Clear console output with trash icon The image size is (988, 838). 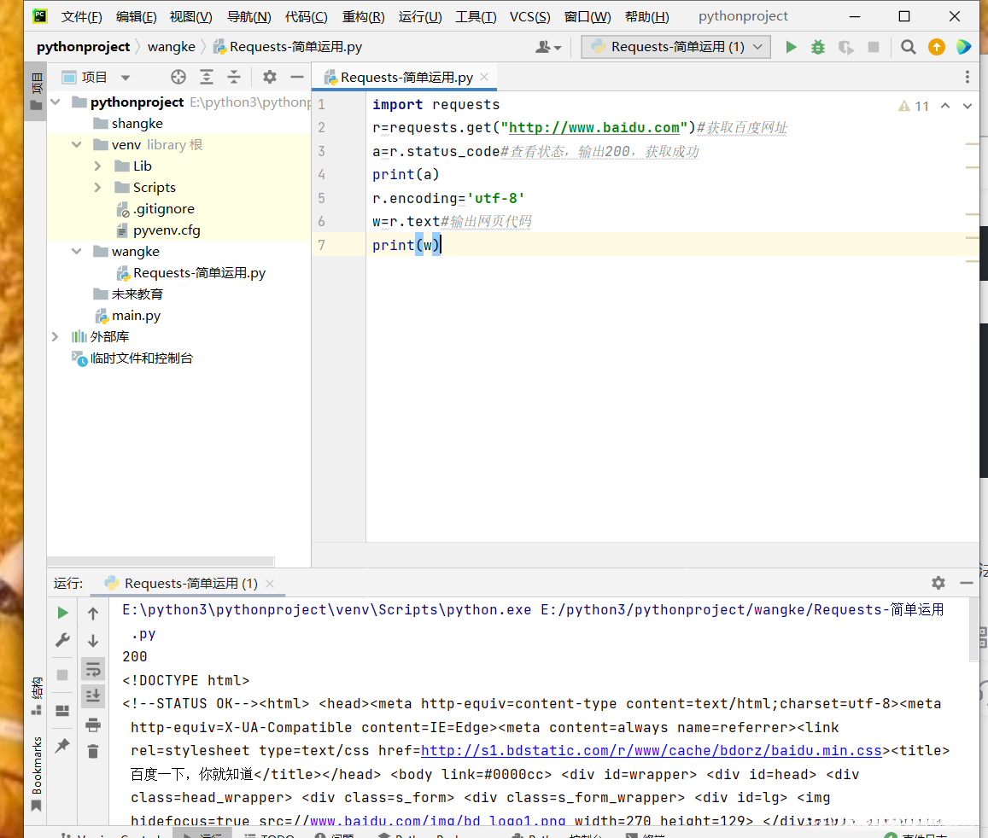pyautogui.click(x=93, y=751)
